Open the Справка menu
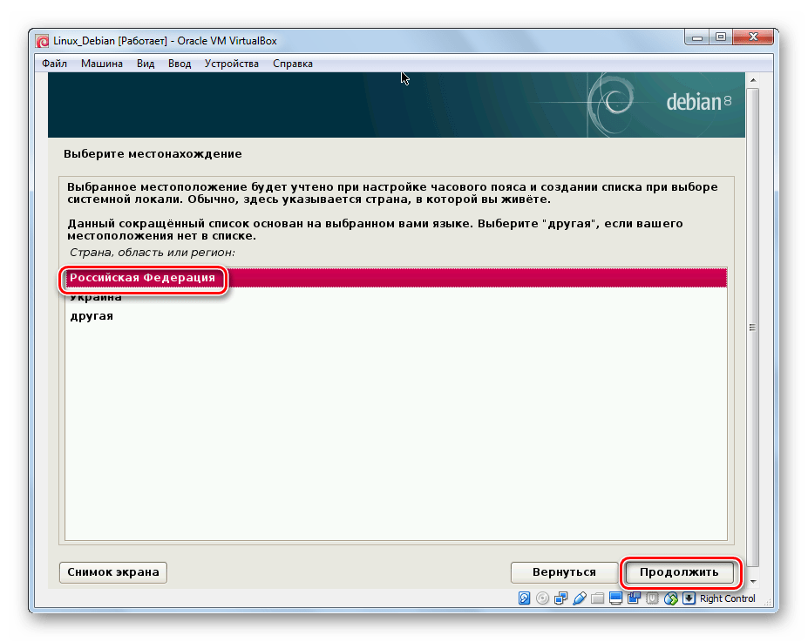 [x=293, y=64]
